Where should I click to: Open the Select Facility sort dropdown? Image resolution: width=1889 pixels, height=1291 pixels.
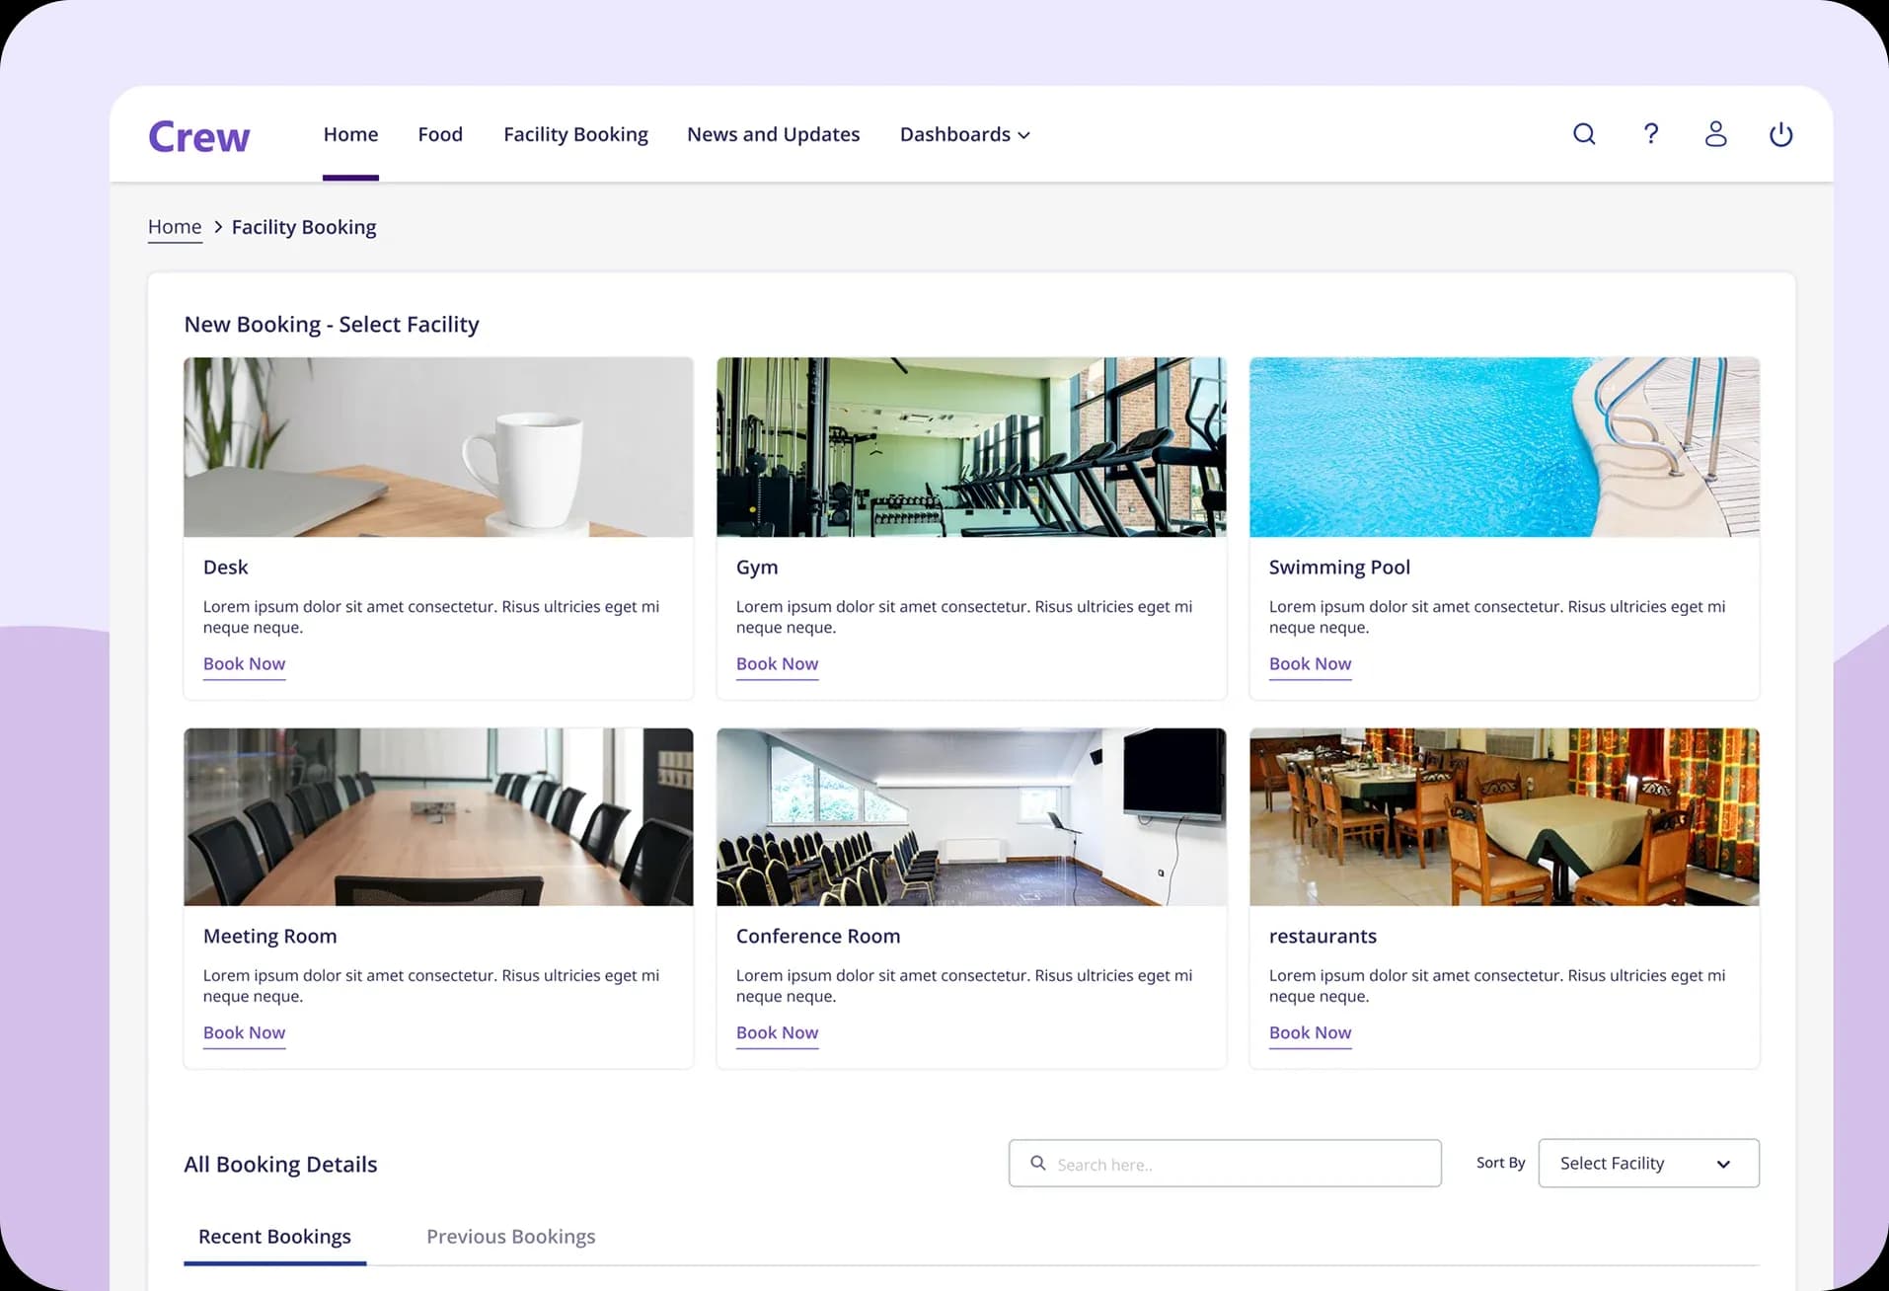pyautogui.click(x=1648, y=1164)
